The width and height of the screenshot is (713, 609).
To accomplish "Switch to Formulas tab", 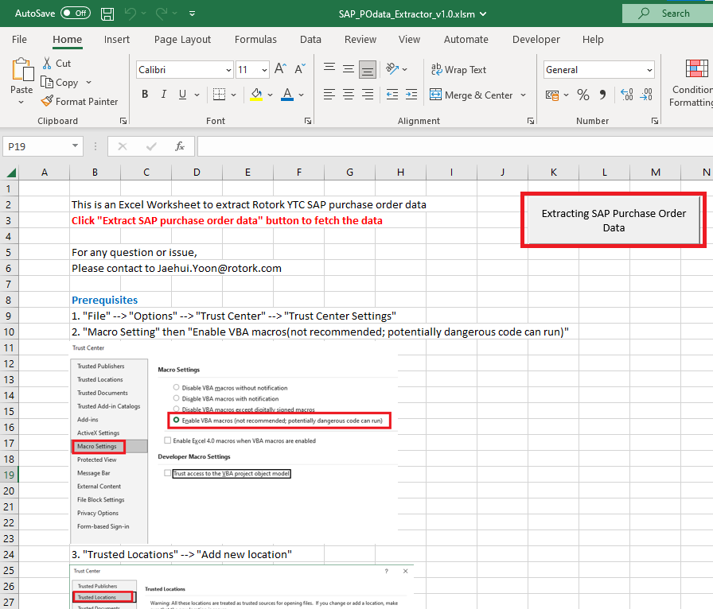I will click(255, 40).
